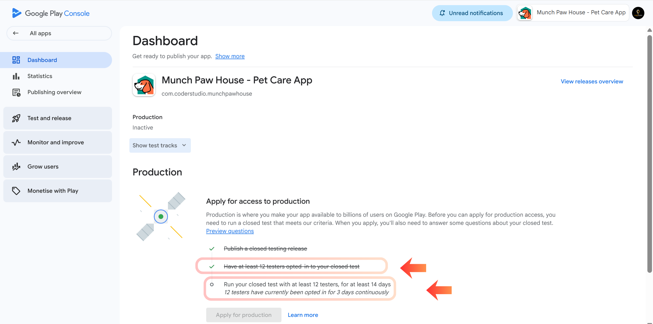Click the Monitor and improve pulse icon
The height and width of the screenshot is (324, 653).
[x=16, y=142]
